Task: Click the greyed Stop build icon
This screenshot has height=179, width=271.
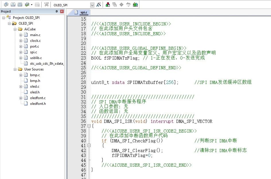Action: coord(37,5)
